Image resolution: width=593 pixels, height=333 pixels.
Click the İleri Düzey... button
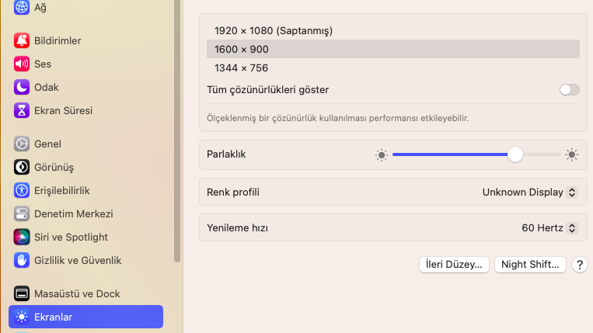455,265
